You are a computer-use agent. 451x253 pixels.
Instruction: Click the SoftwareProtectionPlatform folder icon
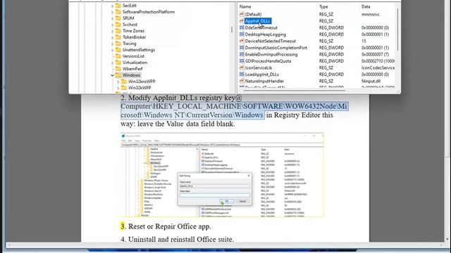point(118,12)
